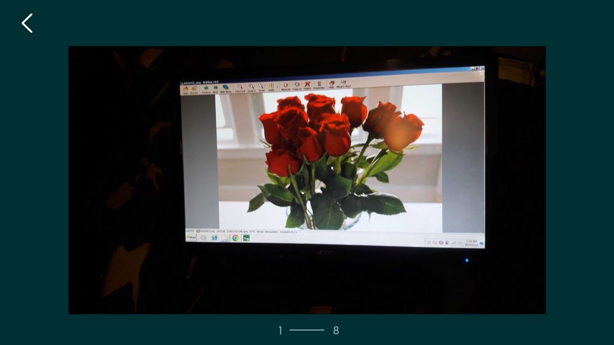Click Zoom In magnifier in photographed ACDSee toolbar
The image size is (614, 345).
pyautogui.click(x=251, y=88)
